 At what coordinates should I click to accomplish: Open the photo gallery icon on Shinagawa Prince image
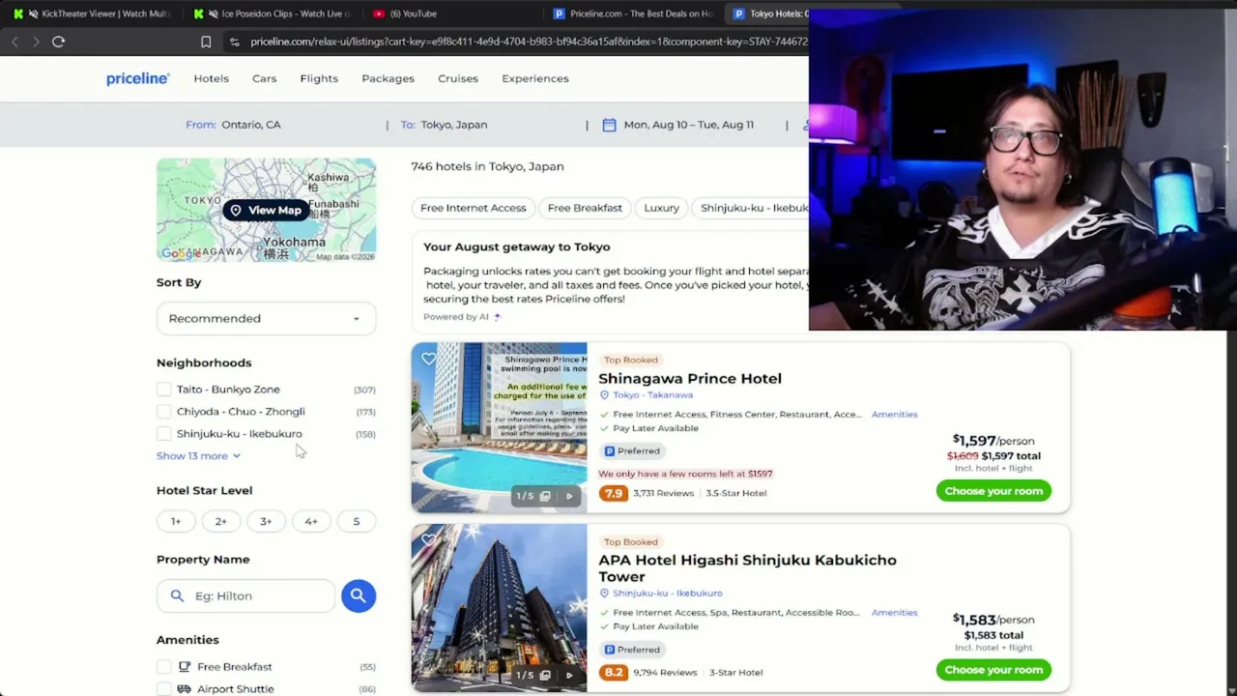[545, 496]
